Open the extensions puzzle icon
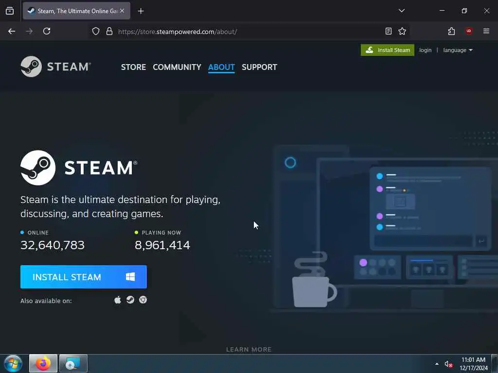 coord(451,31)
